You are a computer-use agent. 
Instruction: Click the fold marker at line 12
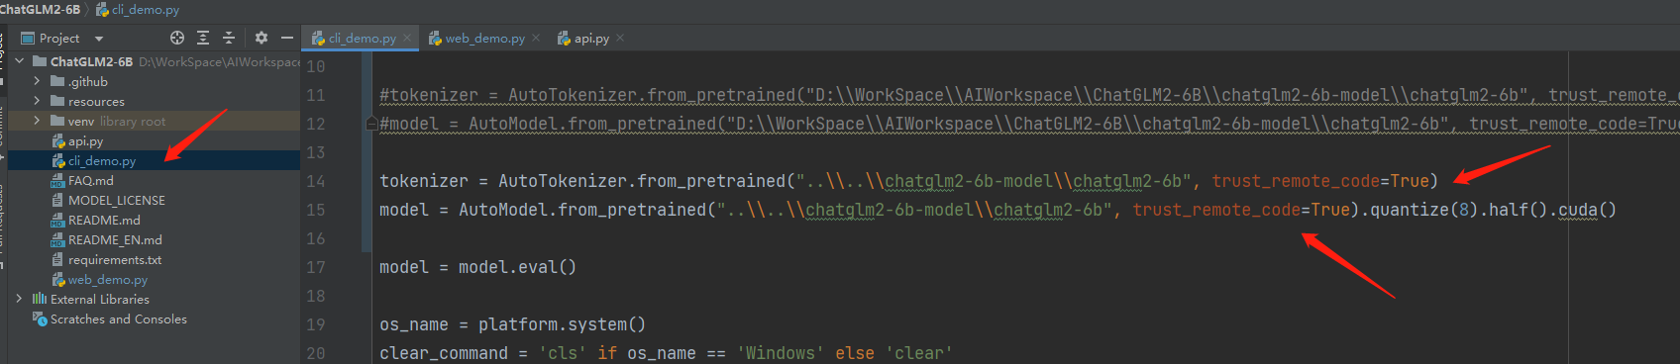point(371,124)
